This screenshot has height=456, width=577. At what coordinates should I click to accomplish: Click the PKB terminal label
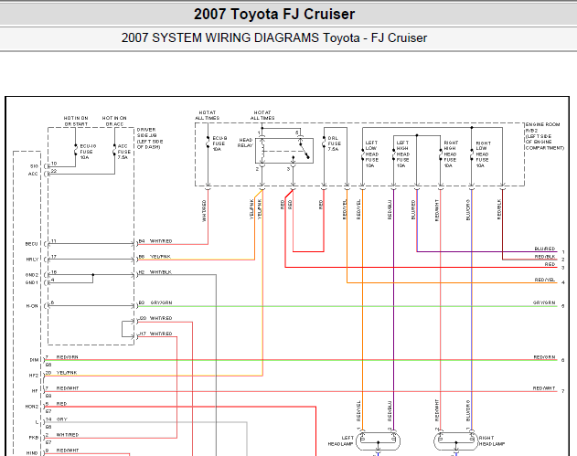point(34,438)
